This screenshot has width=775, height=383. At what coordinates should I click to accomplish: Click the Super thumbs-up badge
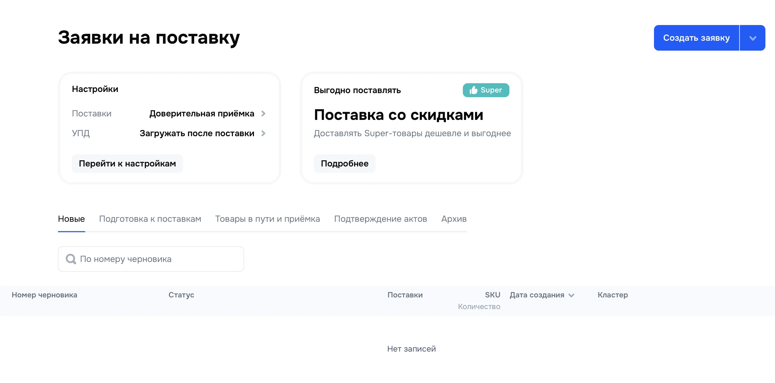tap(486, 90)
